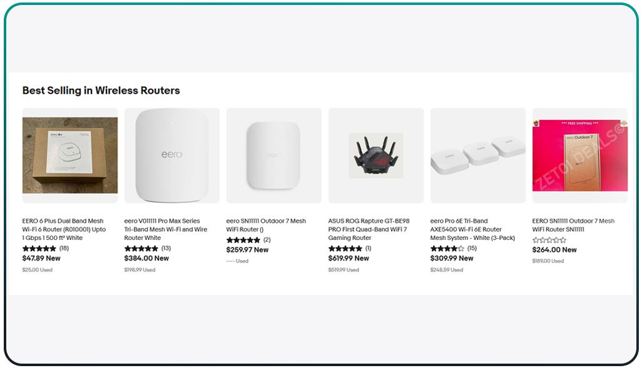Select the ASUS ROG Rapture router image
Image resolution: width=642 pixels, height=368 pixels.
tap(376, 156)
